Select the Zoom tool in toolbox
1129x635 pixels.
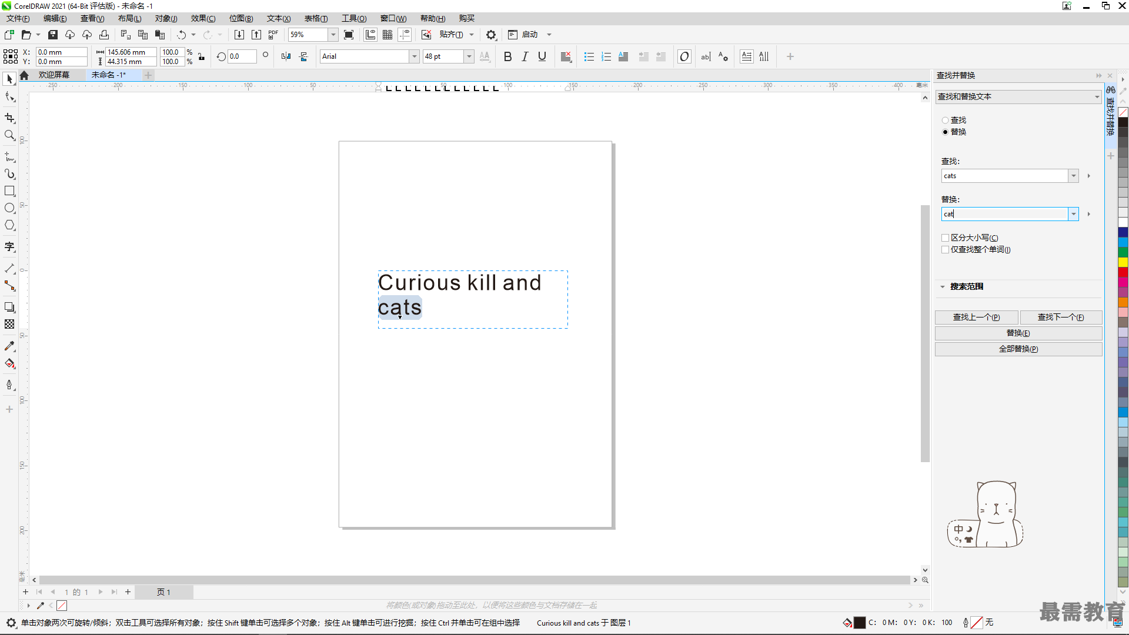[x=9, y=135]
